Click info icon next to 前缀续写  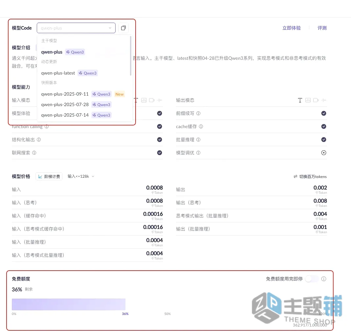198,113
